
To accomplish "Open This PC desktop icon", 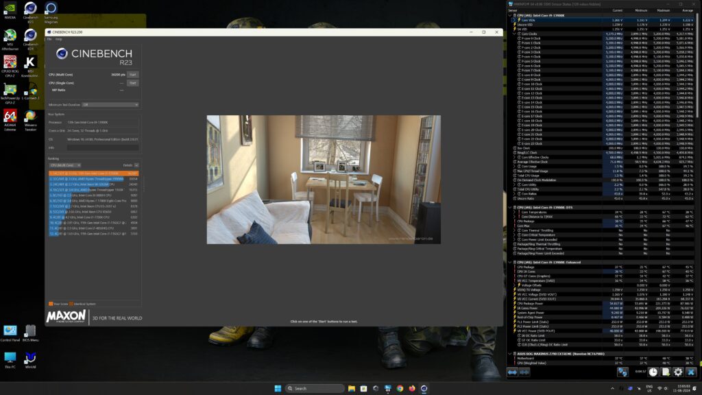I will (x=10, y=359).
